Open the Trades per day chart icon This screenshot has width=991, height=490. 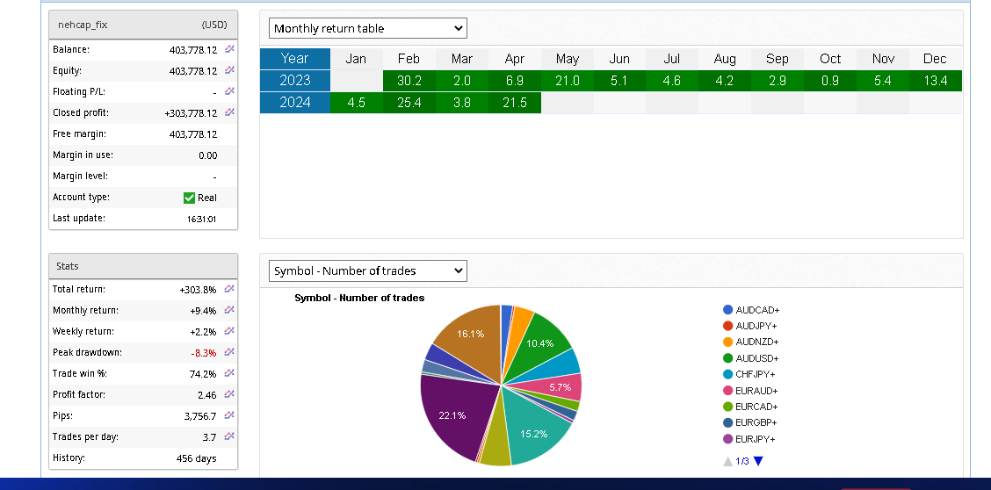point(229,436)
